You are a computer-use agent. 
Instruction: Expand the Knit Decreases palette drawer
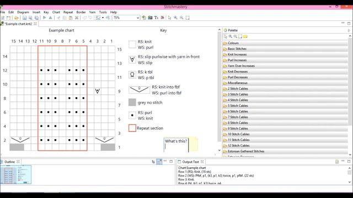[x=286, y=71]
